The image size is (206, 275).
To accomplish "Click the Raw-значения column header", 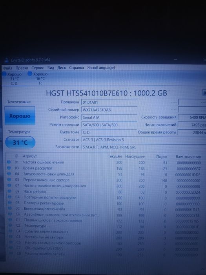I will [x=188, y=157].
